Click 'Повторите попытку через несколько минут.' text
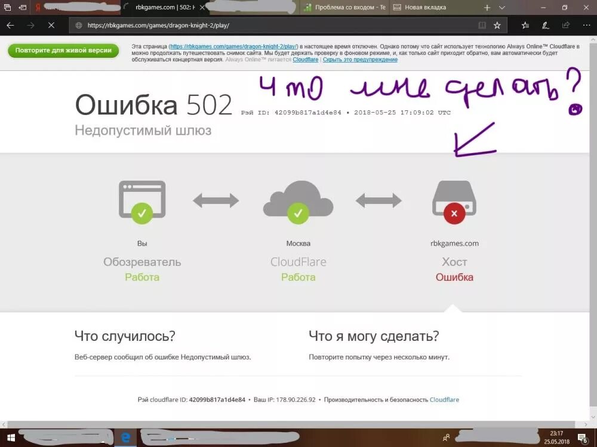 point(379,357)
